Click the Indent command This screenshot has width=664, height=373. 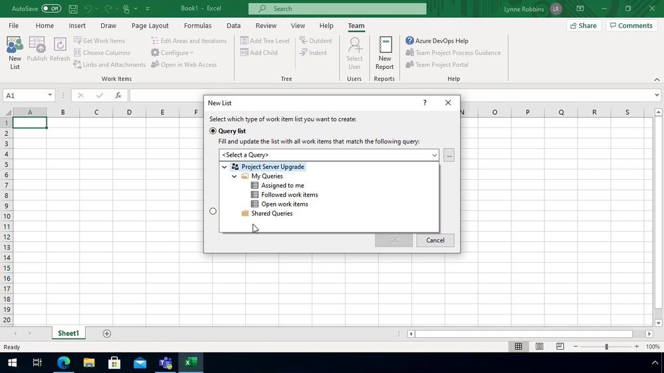[x=313, y=52]
